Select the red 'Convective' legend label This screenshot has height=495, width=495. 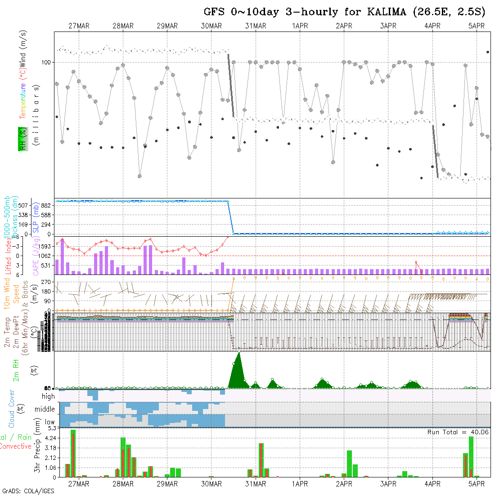pos(16,446)
